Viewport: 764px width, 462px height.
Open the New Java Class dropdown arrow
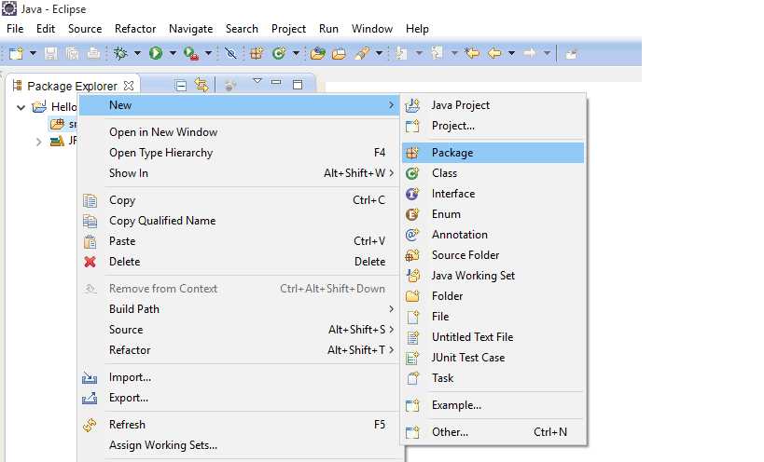point(296,53)
